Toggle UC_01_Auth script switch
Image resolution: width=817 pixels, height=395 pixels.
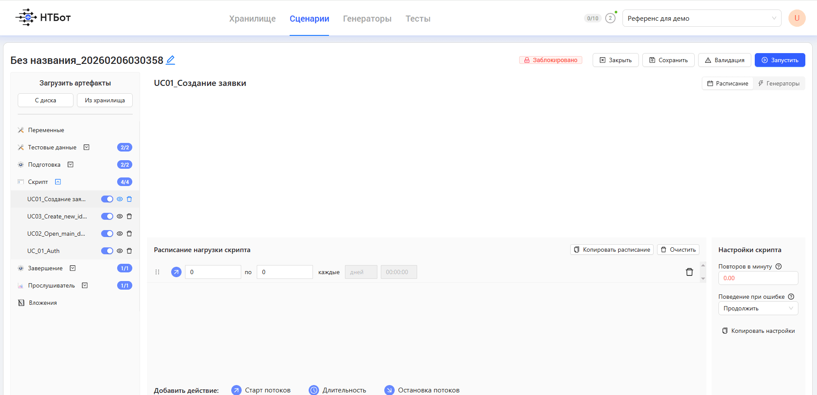pos(107,251)
